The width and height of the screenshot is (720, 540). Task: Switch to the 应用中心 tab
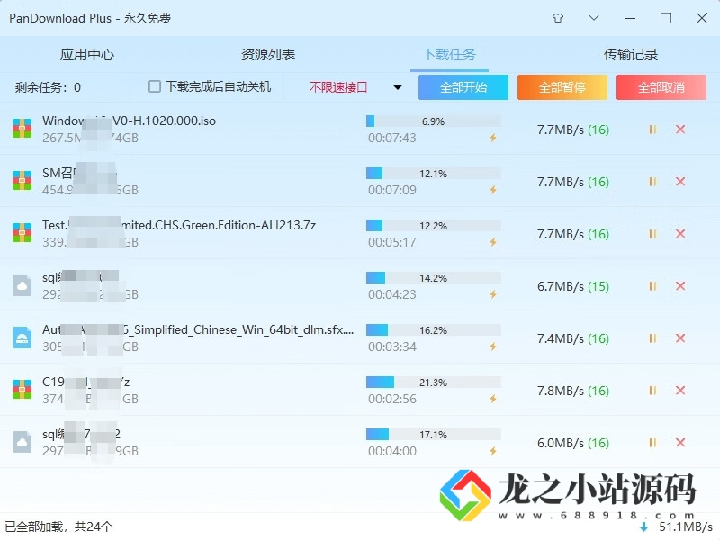[86, 55]
